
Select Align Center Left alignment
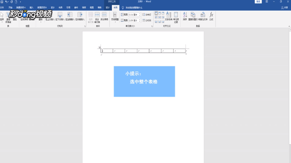(156, 17)
